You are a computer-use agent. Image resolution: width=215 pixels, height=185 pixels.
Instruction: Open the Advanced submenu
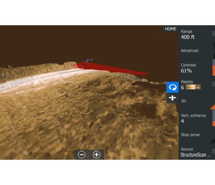(197, 50)
